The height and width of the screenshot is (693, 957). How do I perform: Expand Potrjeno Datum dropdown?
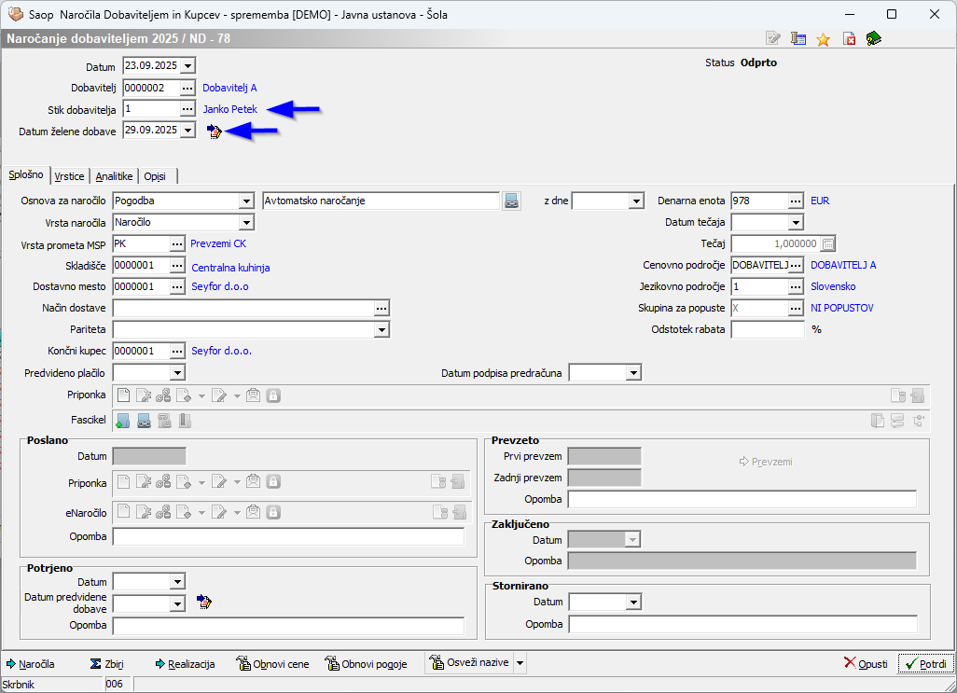[177, 582]
